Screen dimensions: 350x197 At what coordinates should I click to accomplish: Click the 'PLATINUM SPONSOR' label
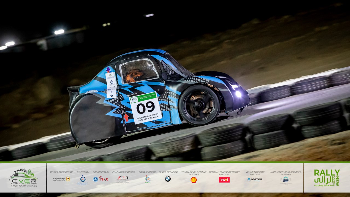(x=124, y=172)
